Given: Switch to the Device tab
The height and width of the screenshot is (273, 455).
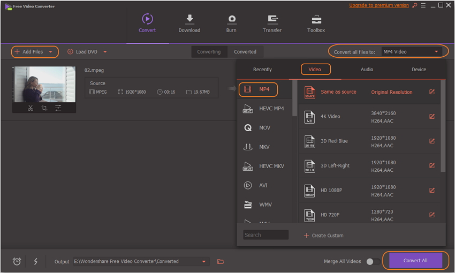Looking at the screenshot, I should coord(419,70).
